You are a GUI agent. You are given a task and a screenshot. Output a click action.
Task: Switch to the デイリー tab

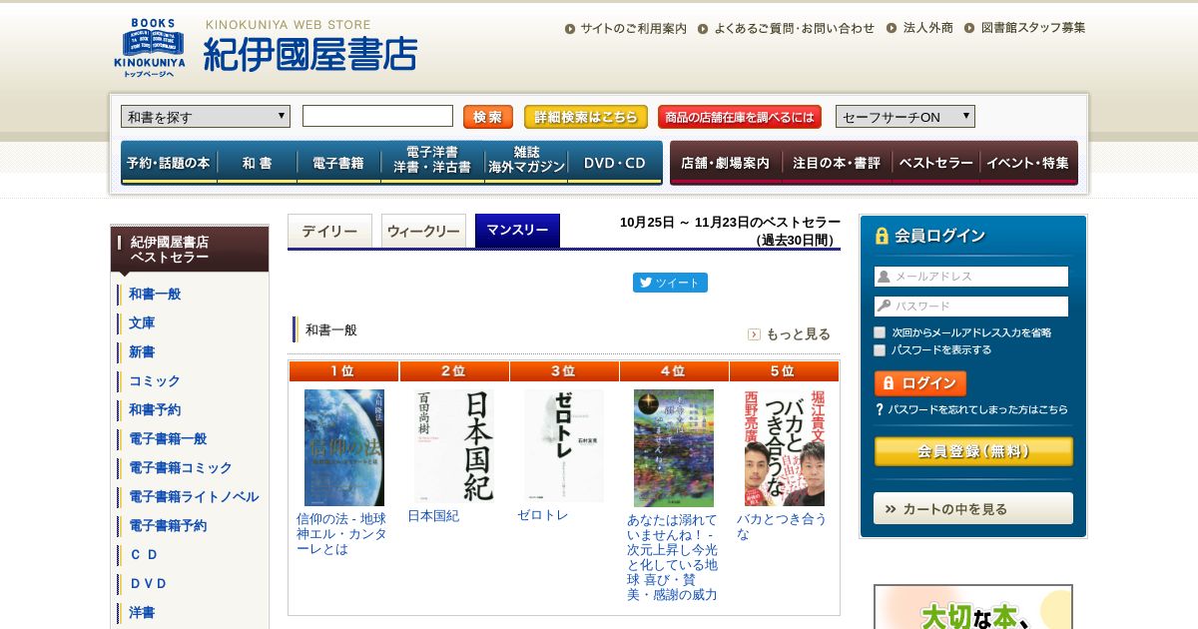[329, 231]
